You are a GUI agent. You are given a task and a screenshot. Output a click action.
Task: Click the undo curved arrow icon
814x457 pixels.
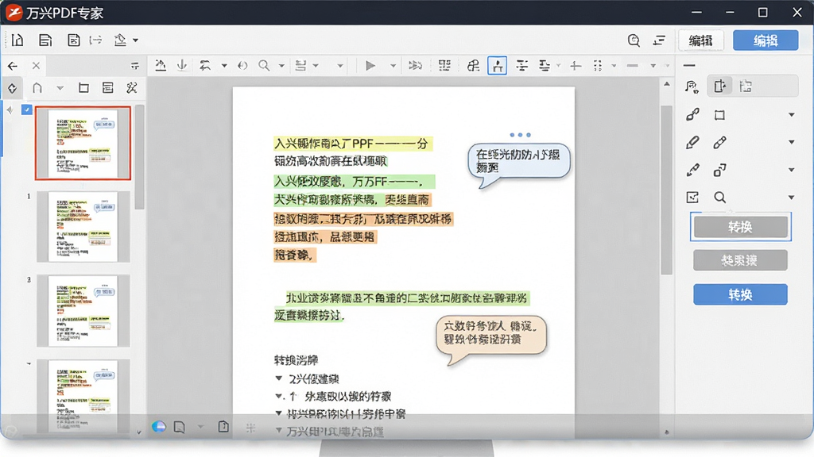coord(205,65)
